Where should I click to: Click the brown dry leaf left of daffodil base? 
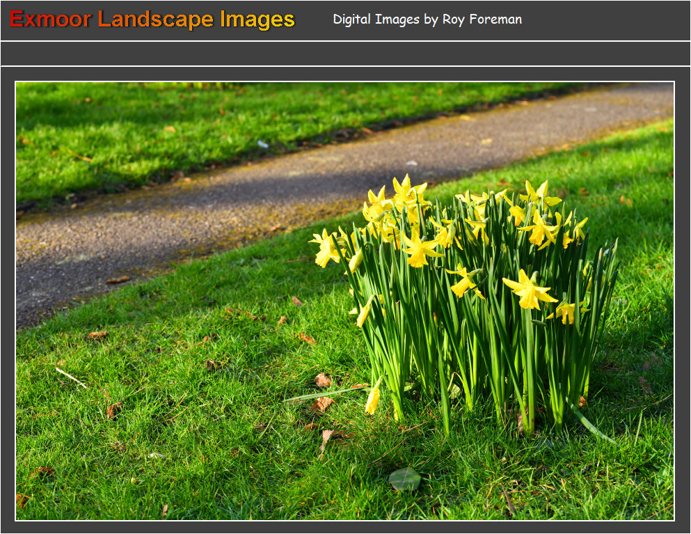pyautogui.click(x=323, y=380)
